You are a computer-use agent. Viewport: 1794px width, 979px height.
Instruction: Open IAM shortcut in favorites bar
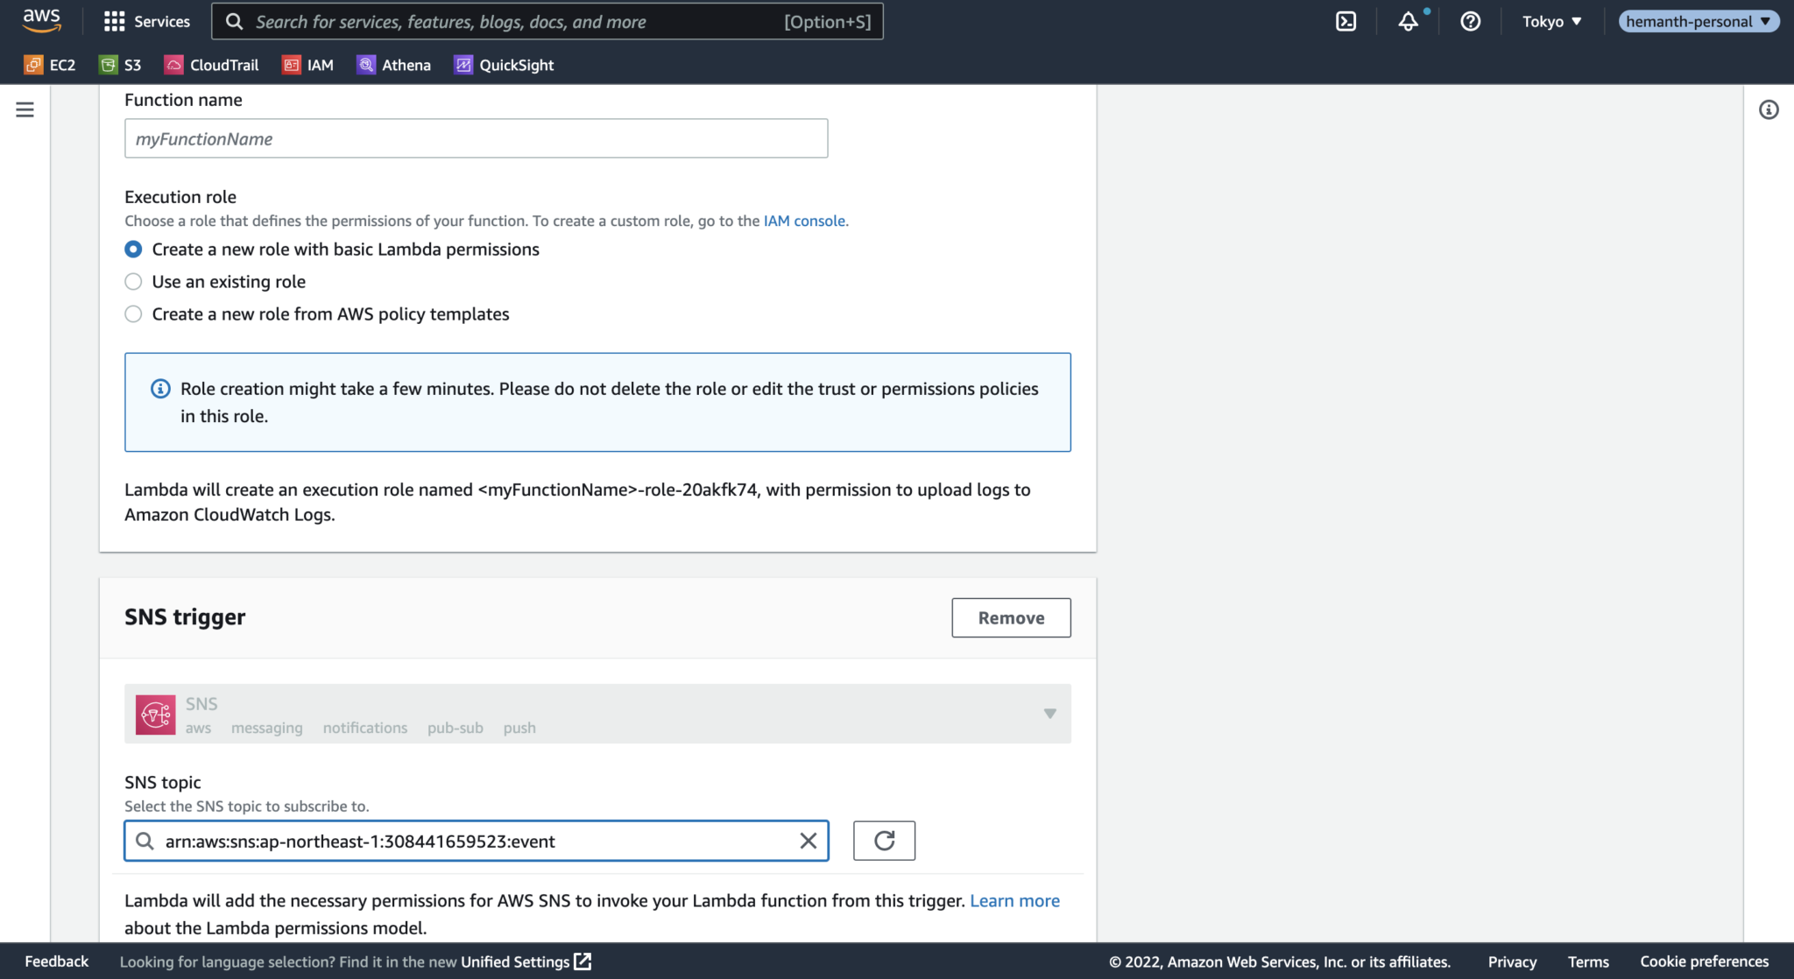pyautogui.click(x=308, y=65)
